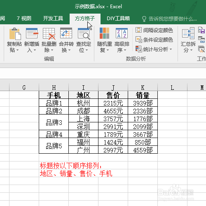The width and height of the screenshot is (206, 206).
Task: Click cell 重庆
Action: point(83,134)
